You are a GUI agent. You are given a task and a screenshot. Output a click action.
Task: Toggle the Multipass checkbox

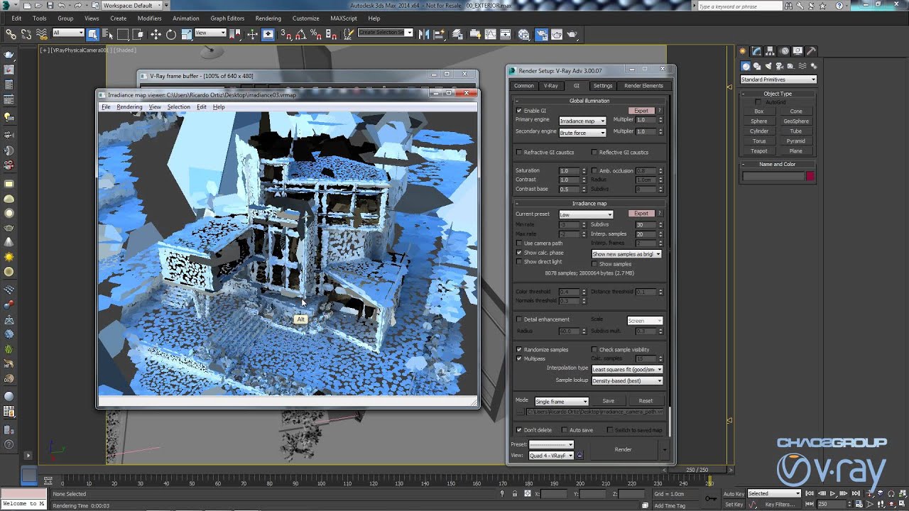[518, 358]
